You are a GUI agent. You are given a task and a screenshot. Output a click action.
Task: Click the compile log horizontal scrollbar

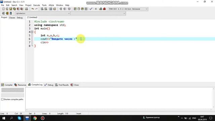pos(119,110)
